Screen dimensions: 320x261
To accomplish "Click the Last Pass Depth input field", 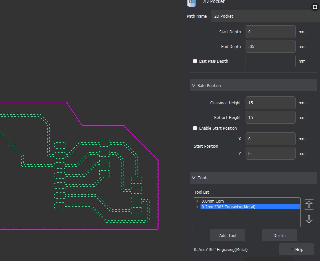I will 270,61.
